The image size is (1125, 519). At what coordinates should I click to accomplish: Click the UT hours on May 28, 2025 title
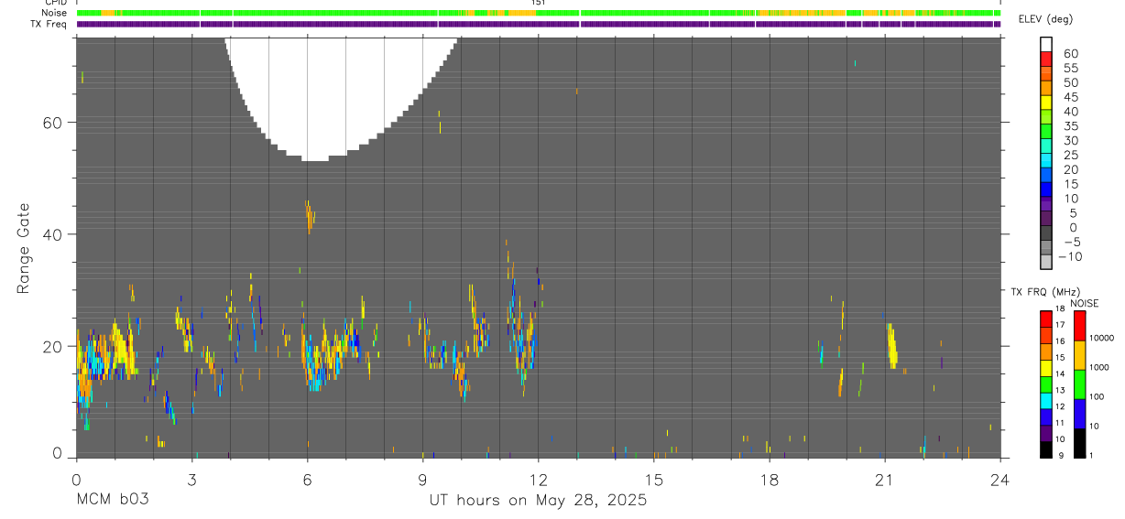[x=538, y=501]
